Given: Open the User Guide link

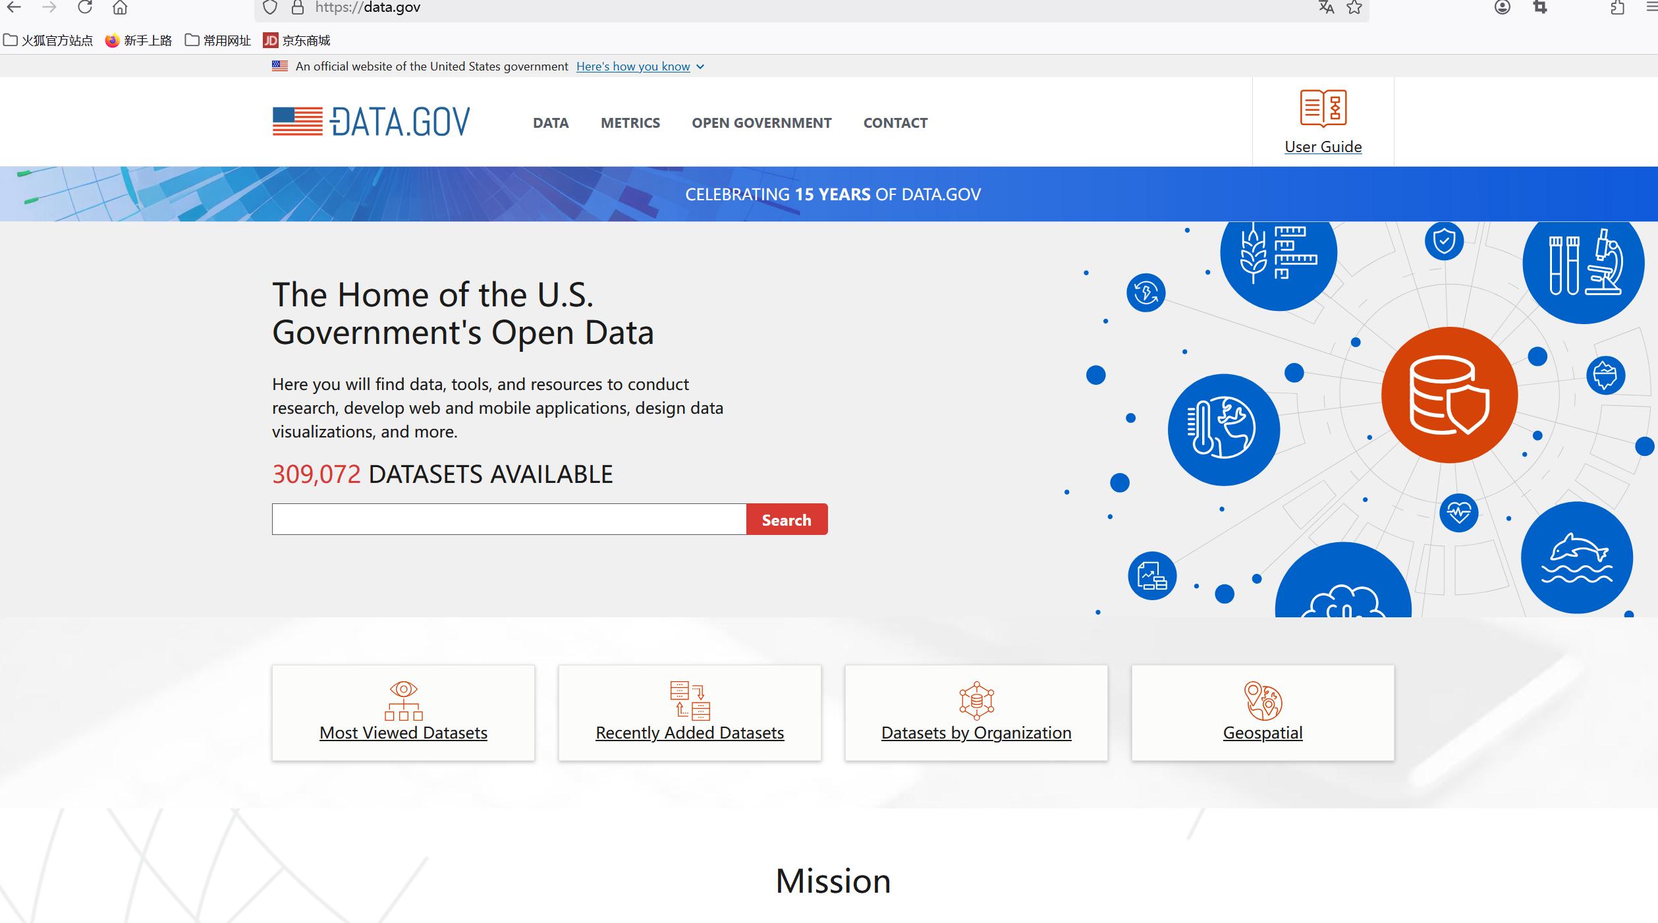Looking at the screenshot, I should coord(1323,147).
